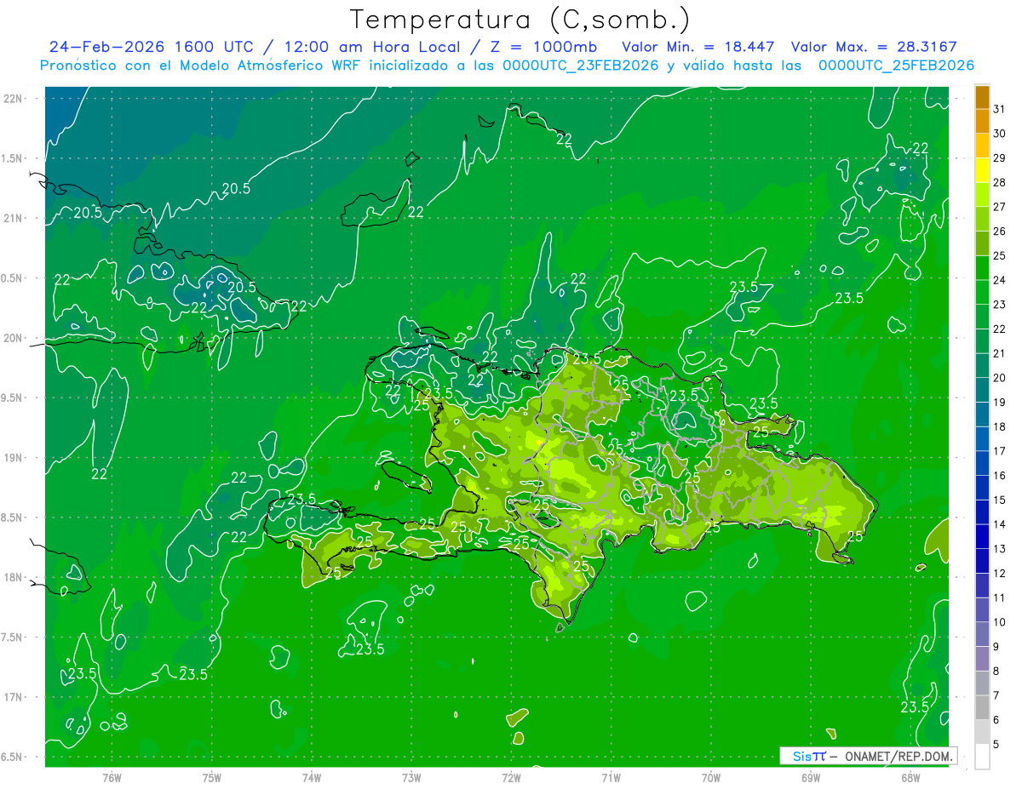Click the "1.5N" latitude axis label

13,158
